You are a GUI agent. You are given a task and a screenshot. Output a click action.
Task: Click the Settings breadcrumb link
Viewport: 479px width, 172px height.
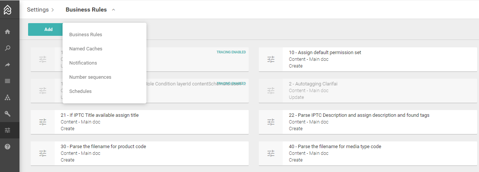[x=37, y=10]
